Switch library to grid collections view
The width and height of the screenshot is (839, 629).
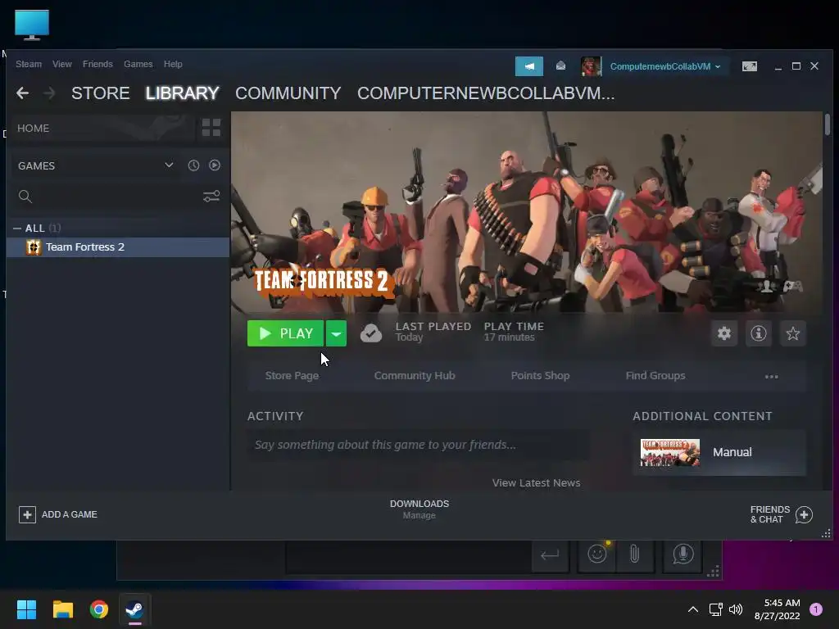[x=211, y=128]
